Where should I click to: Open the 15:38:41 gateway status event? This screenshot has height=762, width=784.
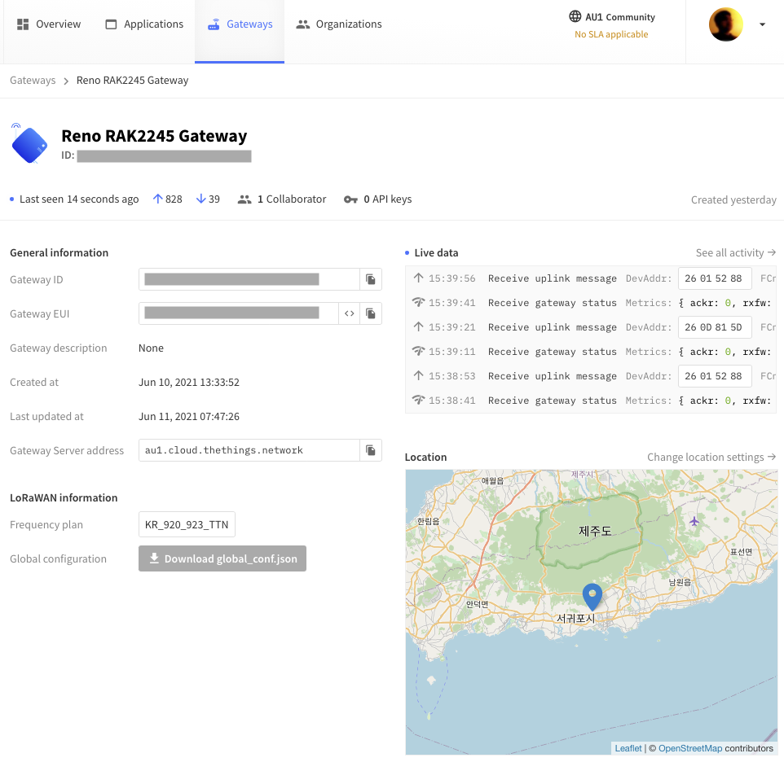[x=591, y=401]
